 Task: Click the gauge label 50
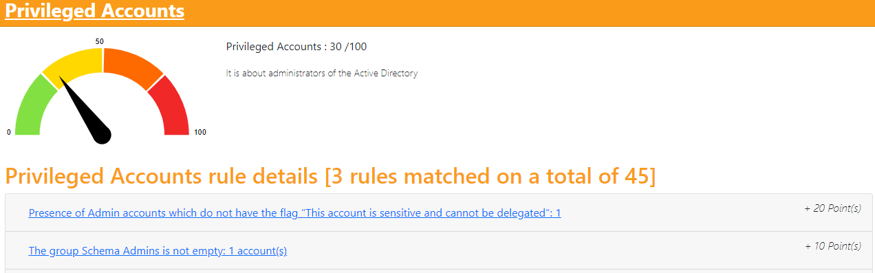click(x=99, y=42)
